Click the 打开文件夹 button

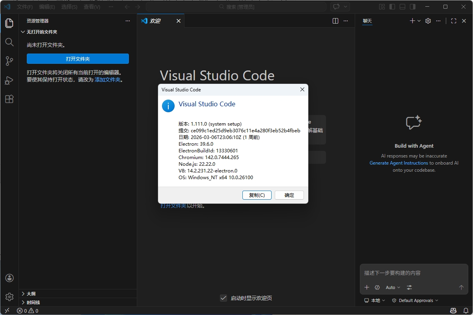[78, 58]
